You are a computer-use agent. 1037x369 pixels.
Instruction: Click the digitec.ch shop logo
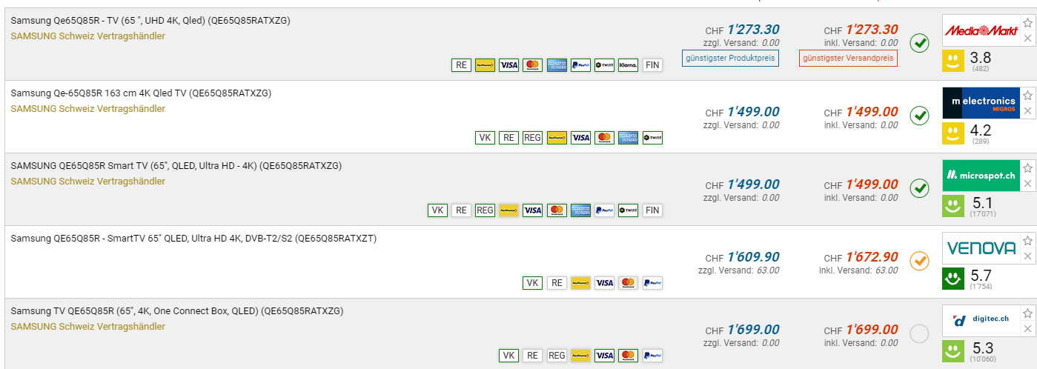tap(981, 320)
